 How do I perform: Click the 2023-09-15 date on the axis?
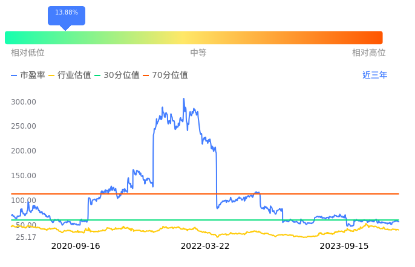click(344, 246)
